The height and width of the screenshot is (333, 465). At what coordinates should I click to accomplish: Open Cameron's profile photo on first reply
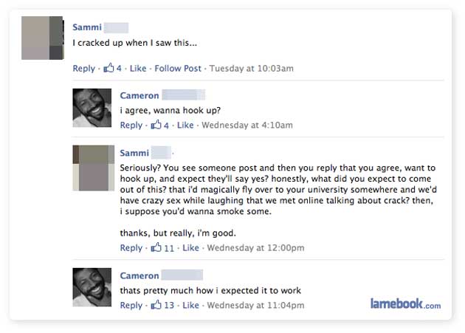92,108
